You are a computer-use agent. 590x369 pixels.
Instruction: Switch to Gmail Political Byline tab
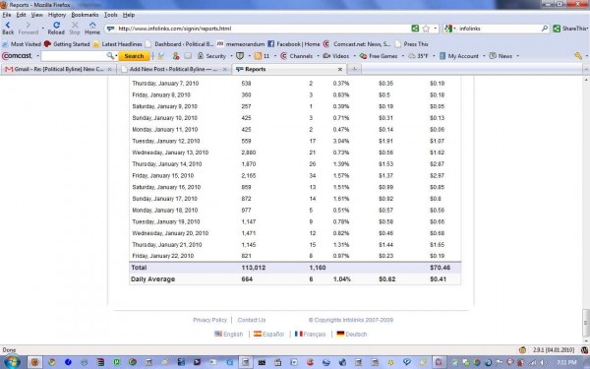(x=58, y=69)
